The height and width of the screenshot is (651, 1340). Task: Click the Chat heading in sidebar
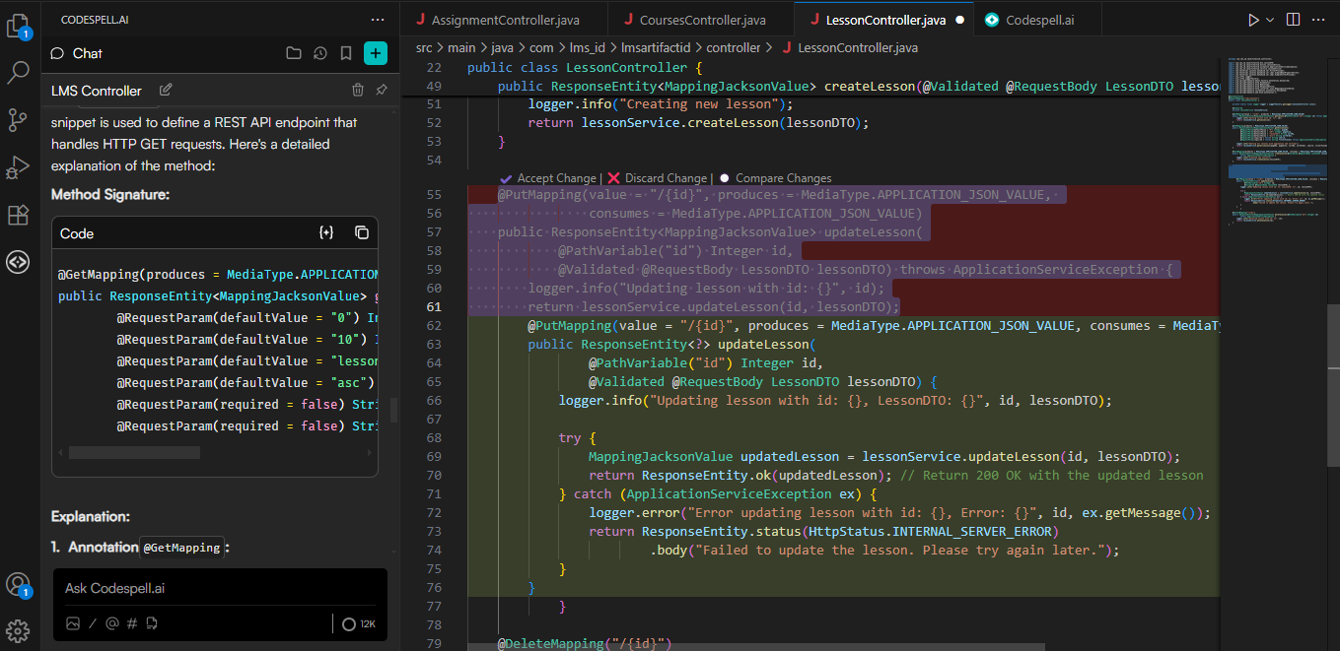pyautogui.click(x=87, y=53)
